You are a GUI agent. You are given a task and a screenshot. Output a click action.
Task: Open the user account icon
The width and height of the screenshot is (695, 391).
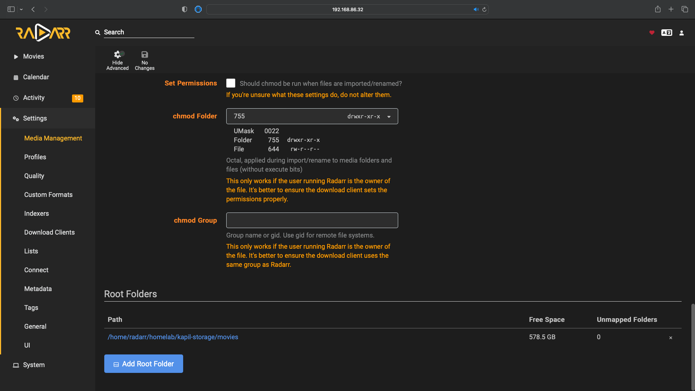[x=682, y=33]
